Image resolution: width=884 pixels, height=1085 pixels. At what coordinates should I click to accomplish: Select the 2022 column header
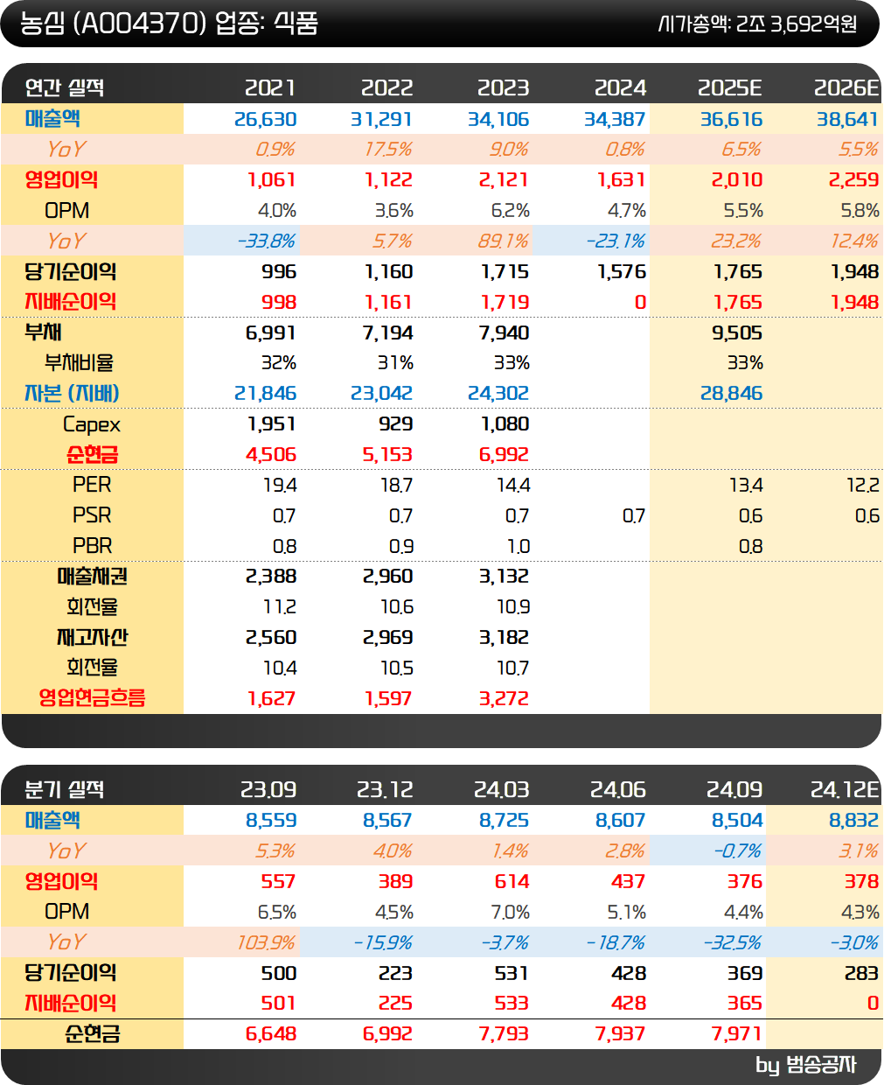386,87
